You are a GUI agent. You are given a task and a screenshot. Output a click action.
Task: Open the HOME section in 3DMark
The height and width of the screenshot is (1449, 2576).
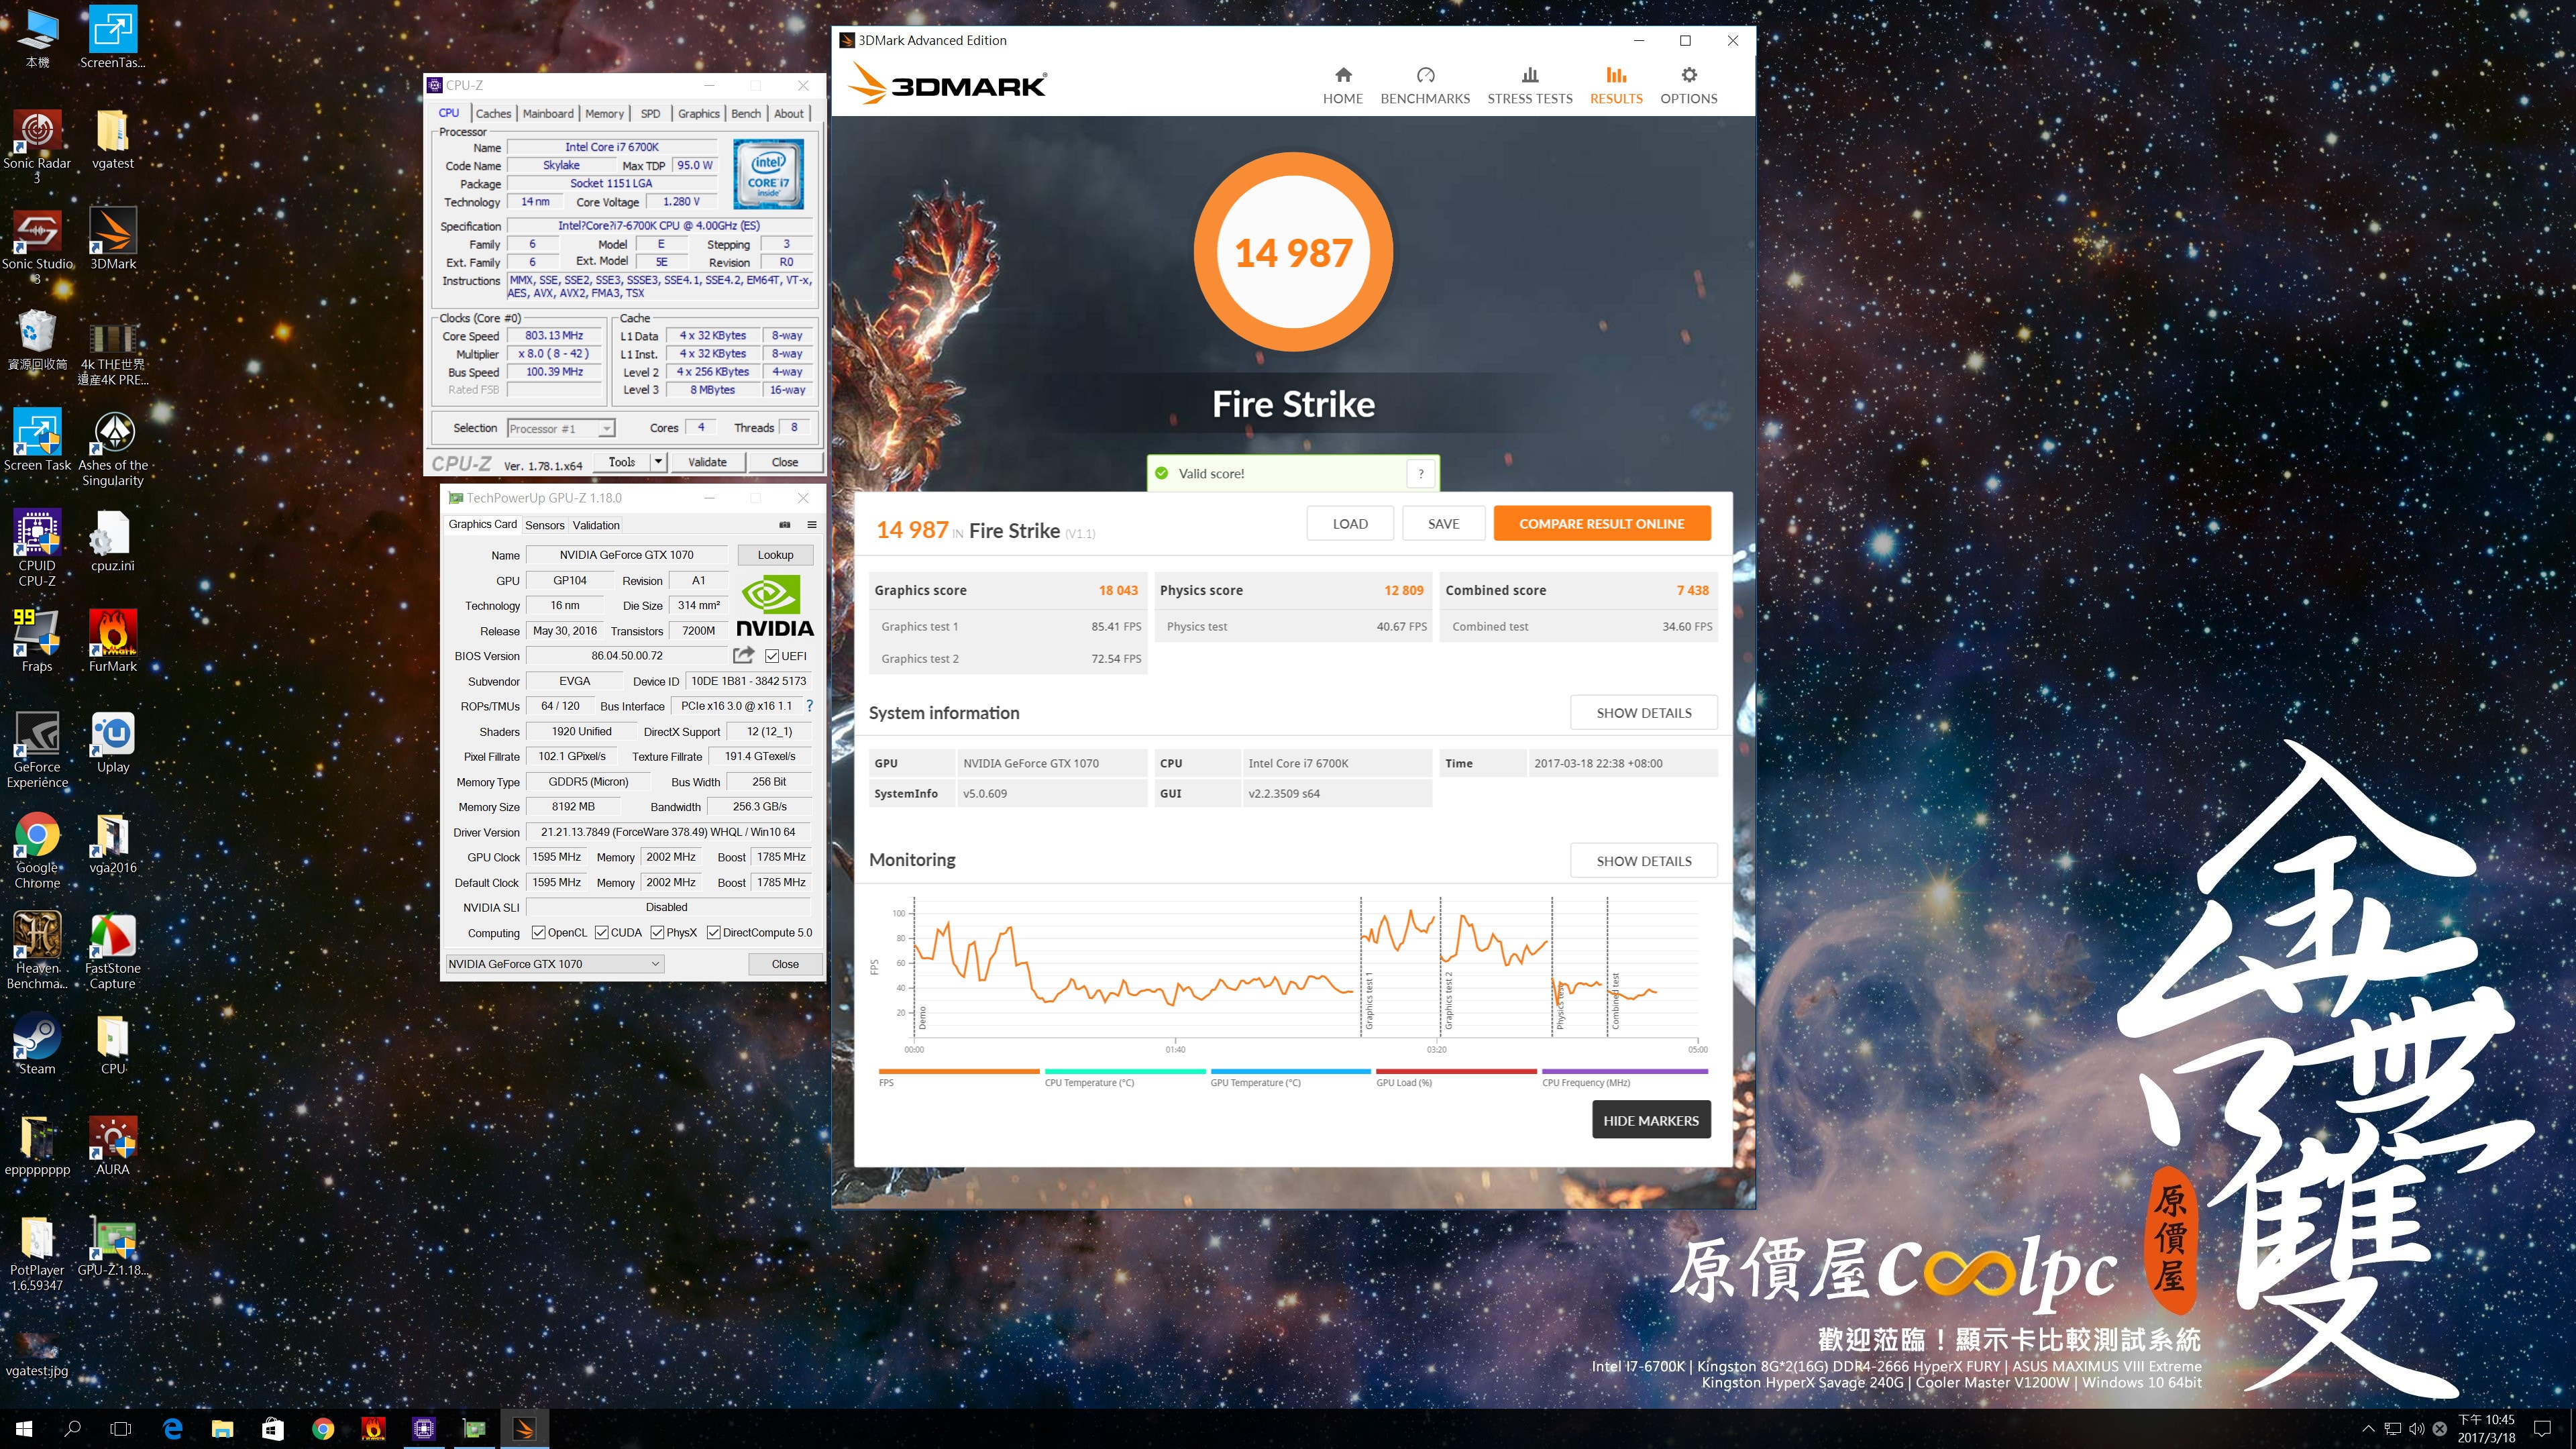1342,86
